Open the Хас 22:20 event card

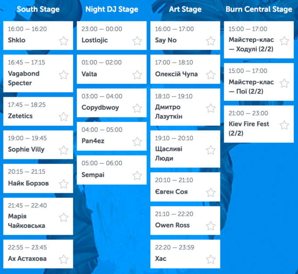[x=185, y=254]
